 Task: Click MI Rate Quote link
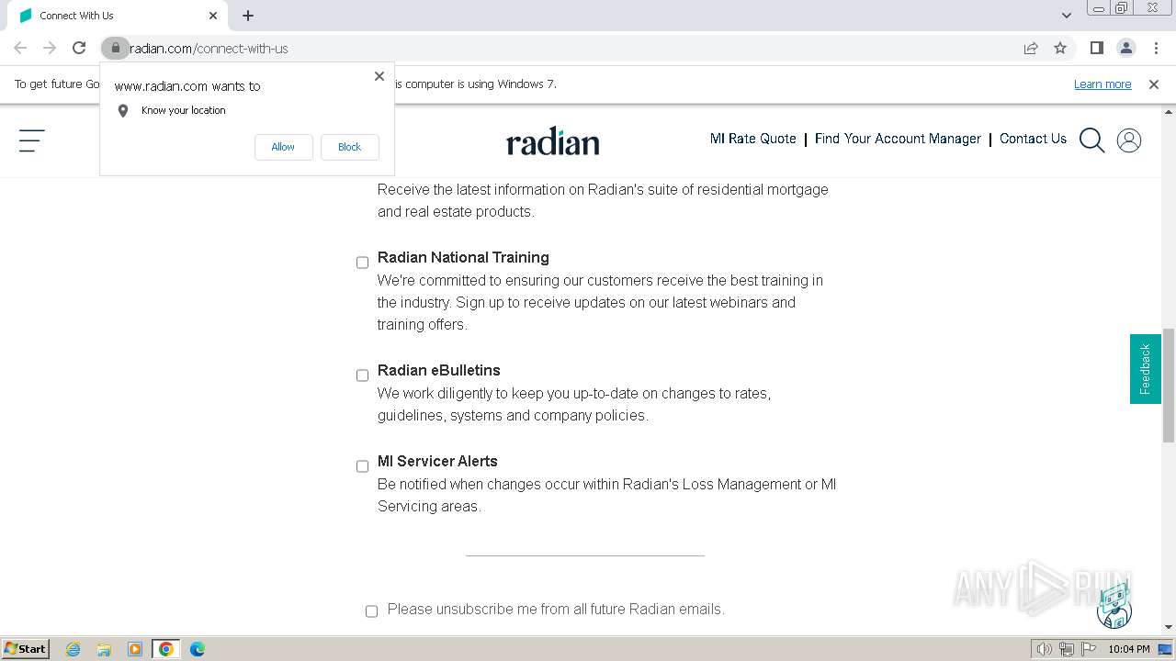pyautogui.click(x=753, y=139)
